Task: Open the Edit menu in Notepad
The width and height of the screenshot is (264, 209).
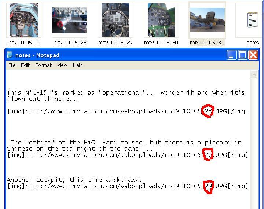Action: [x=25, y=65]
